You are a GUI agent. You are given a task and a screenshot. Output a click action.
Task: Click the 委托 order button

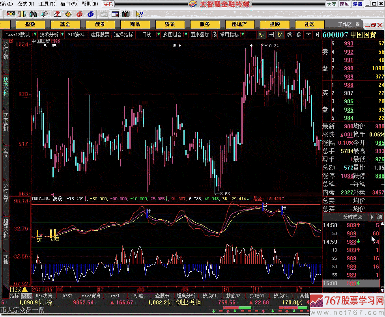click(x=108, y=4)
